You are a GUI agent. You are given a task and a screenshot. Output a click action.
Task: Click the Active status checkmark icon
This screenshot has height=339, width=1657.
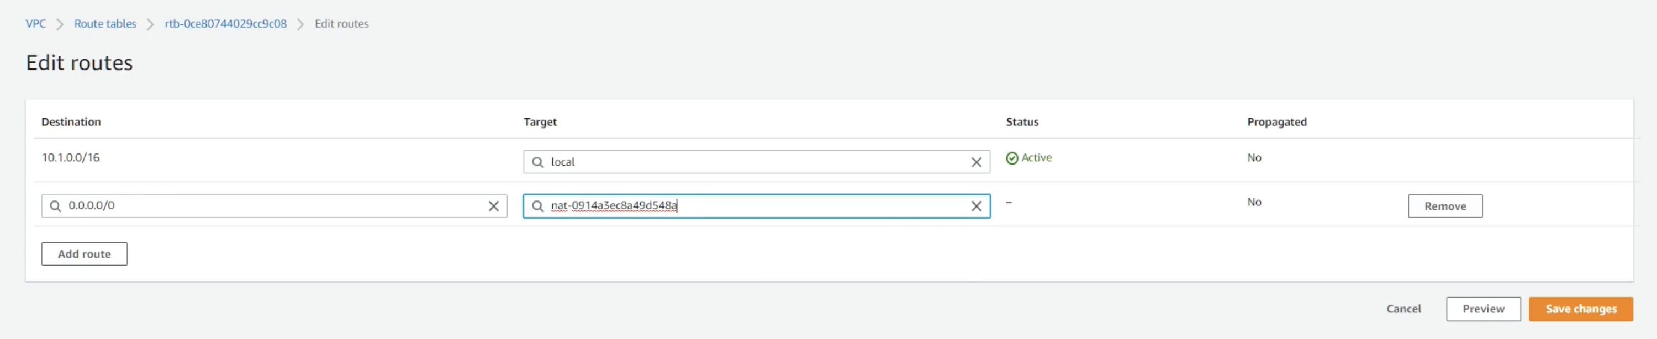click(1012, 158)
